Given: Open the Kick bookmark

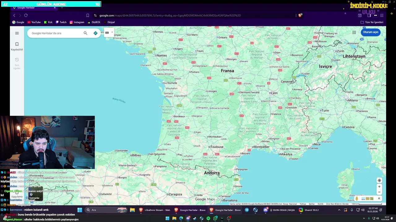Looking at the screenshot, I should (x=48, y=22).
